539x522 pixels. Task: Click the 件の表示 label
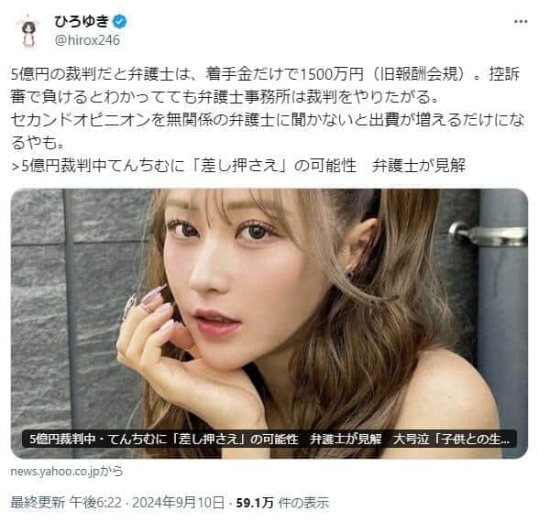coord(304,503)
